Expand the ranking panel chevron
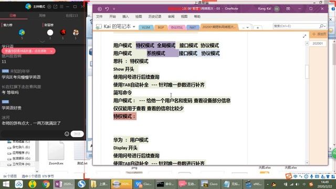The width and height of the screenshot is (336, 189). (x=42, y=41)
